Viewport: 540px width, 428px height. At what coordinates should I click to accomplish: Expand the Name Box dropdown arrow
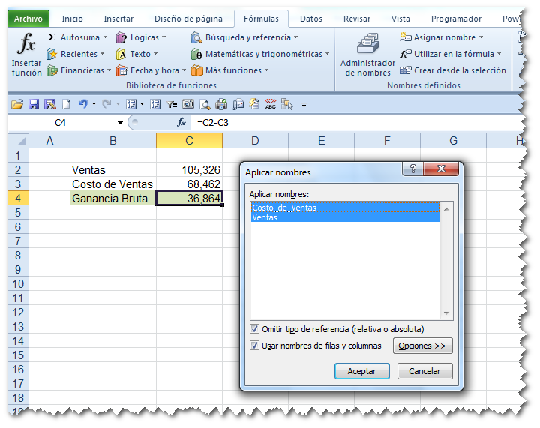(x=120, y=123)
